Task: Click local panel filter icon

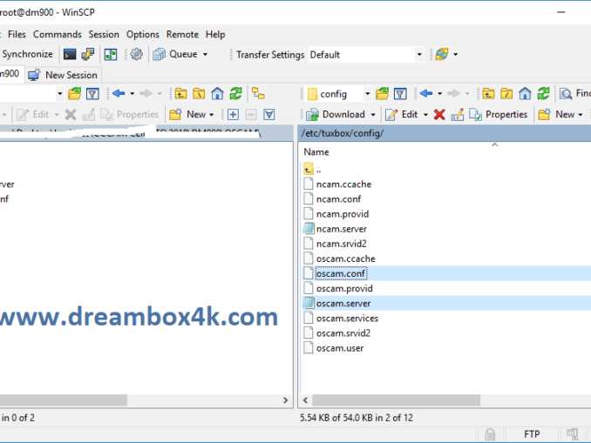Action: coord(92,94)
